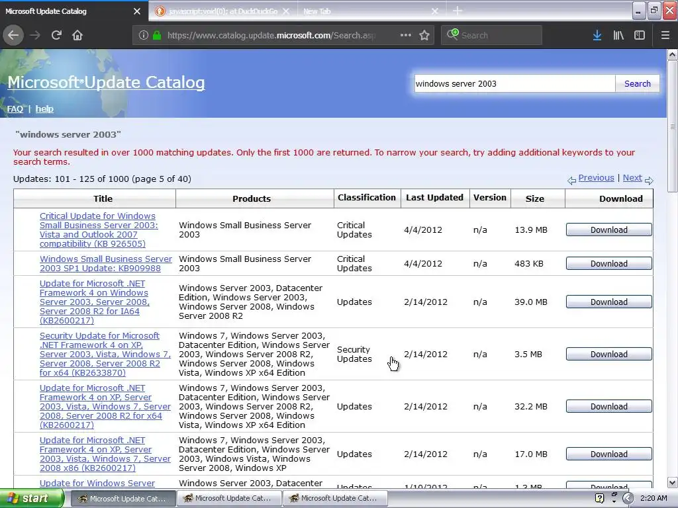
Task: Close the New Tab tab
Action: coord(435,11)
